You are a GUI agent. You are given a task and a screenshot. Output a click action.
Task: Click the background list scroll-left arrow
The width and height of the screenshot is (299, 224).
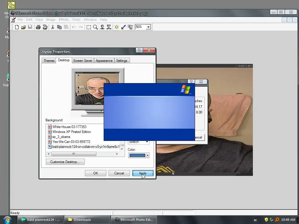click(x=49, y=154)
